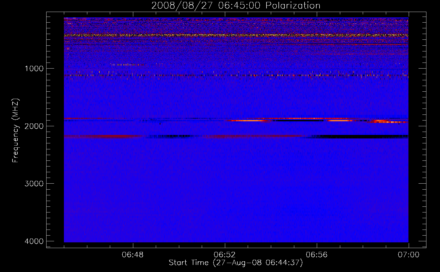Click the 1000 frequency tick label
The width and height of the screenshot is (440, 272).
click(34, 69)
